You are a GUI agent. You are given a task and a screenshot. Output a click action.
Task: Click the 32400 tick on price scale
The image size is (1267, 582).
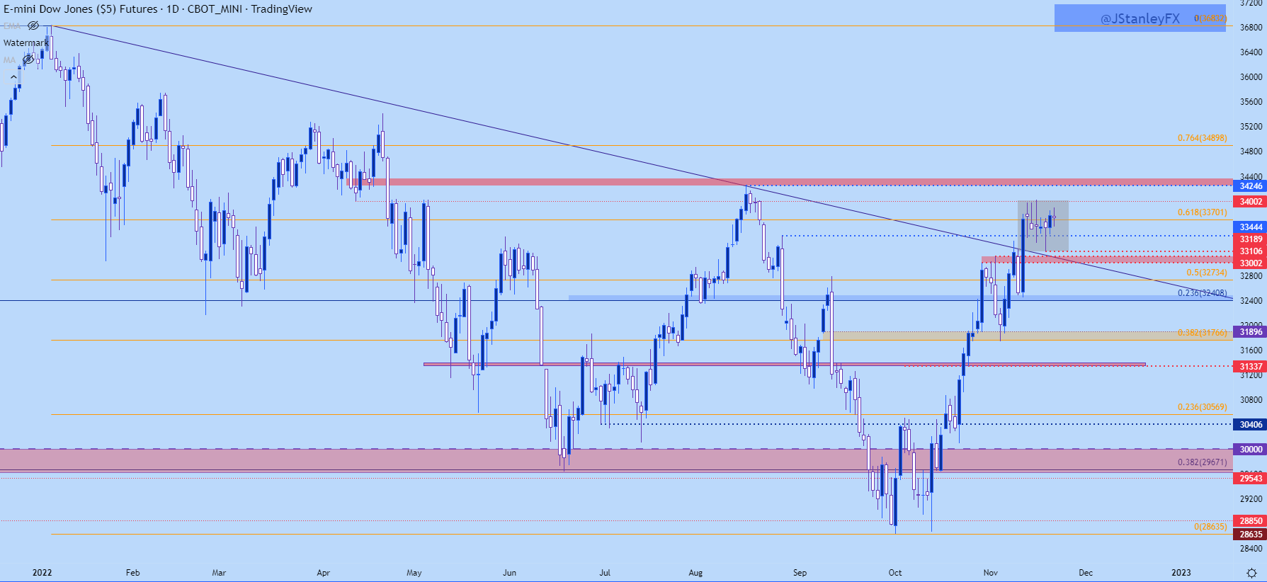click(x=1251, y=301)
